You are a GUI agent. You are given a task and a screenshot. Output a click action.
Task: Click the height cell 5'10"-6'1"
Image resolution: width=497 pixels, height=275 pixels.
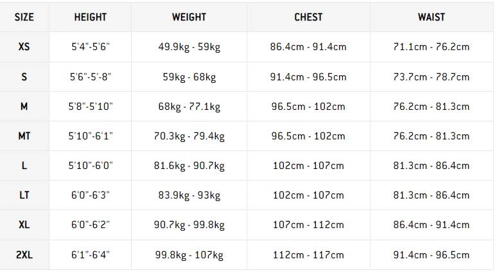click(x=91, y=136)
